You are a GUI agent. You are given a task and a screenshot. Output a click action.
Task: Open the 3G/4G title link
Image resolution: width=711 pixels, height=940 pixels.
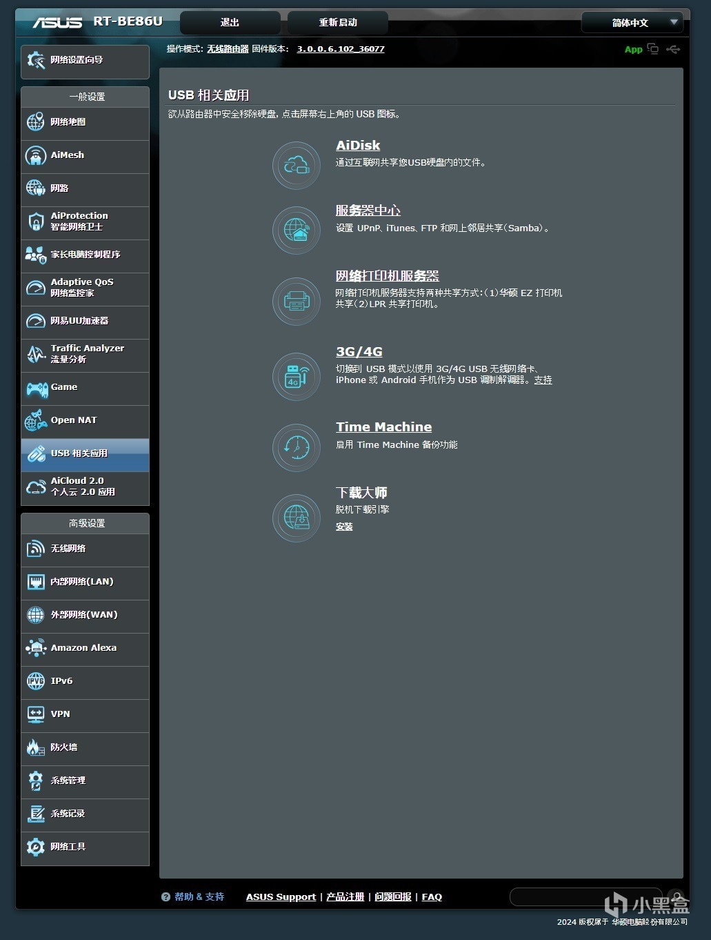[359, 352]
